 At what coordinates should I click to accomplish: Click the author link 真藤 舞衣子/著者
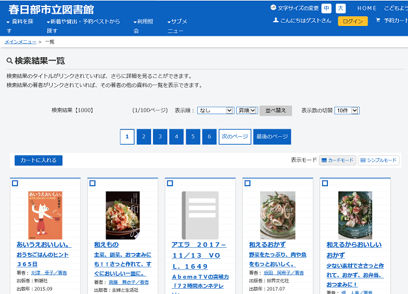[x=129, y=282]
